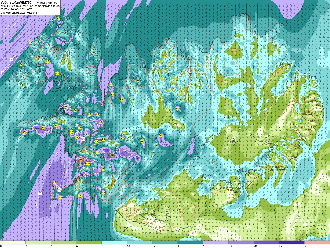Click the legend scale number 20

(255, 246)
